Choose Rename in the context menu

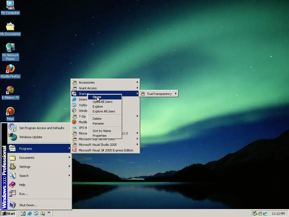[x=105, y=123]
